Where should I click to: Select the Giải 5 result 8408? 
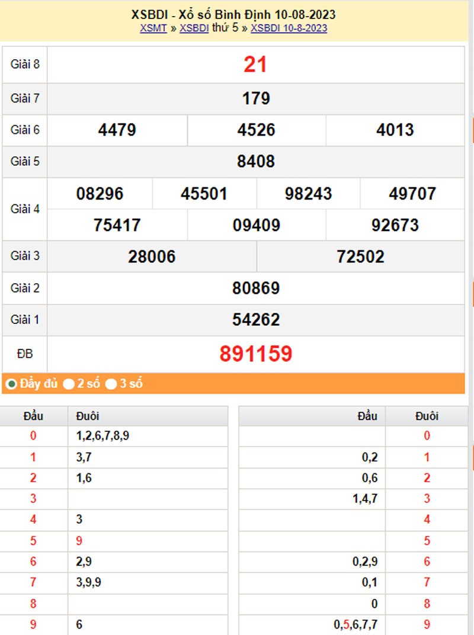pyautogui.click(x=255, y=161)
